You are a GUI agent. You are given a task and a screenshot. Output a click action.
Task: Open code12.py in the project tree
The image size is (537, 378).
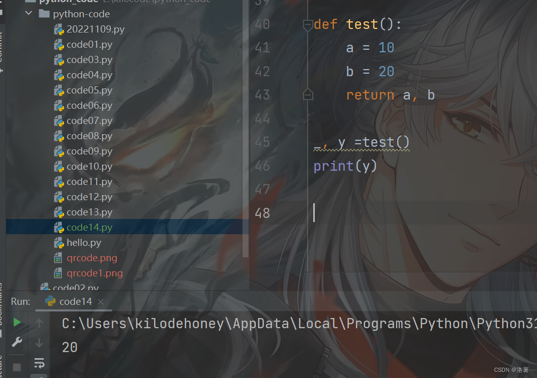(x=89, y=197)
